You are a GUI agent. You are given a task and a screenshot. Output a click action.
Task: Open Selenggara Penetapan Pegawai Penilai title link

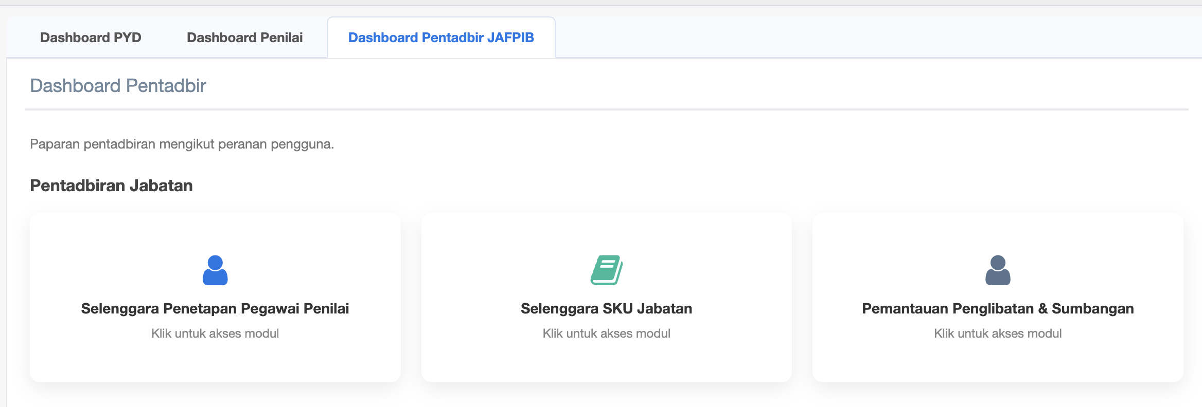[215, 308]
